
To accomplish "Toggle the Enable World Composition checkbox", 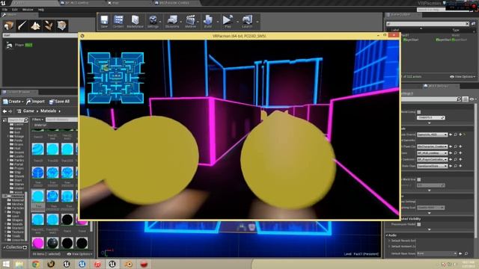I will pos(419,112).
